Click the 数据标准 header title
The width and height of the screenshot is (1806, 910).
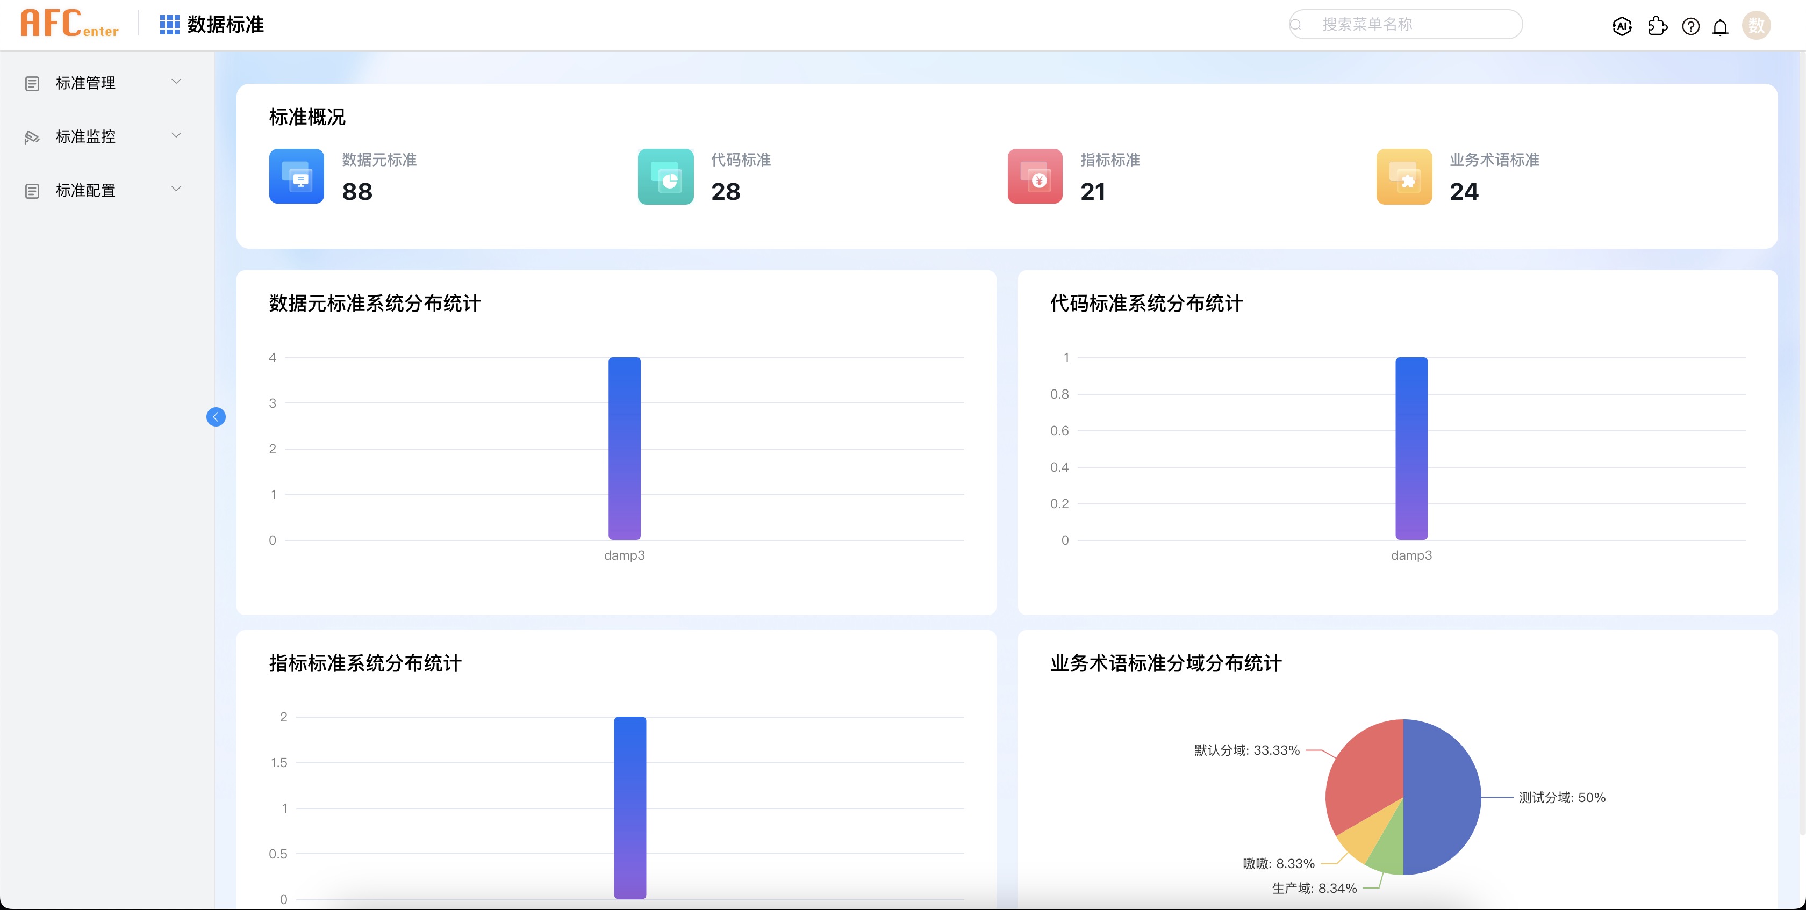pos(225,25)
